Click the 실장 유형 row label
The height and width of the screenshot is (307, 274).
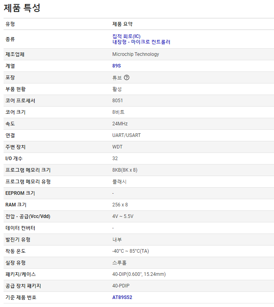click(16, 263)
